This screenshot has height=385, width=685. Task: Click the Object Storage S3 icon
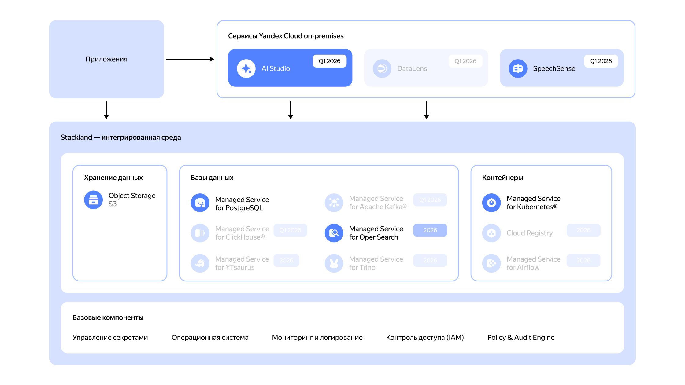click(x=93, y=200)
